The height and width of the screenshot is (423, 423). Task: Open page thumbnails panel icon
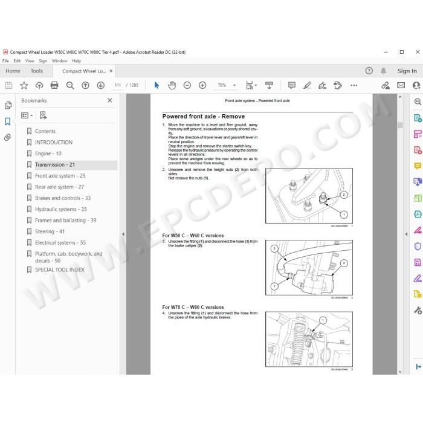coord(8,105)
